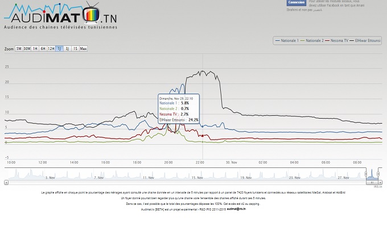387x227 pixels.
Task: Toggle the Nationale 1 series in legend
Action: [x=289, y=41]
